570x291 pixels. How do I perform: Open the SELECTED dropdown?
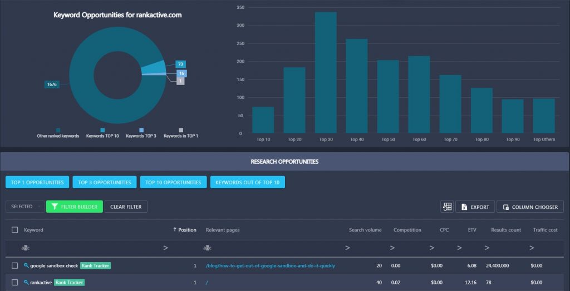click(24, 207)
